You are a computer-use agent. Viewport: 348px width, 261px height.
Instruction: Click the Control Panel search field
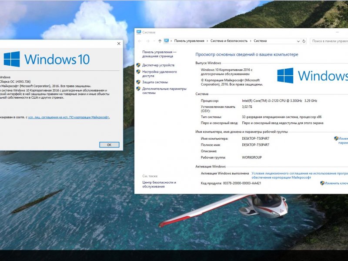(329, 41)
